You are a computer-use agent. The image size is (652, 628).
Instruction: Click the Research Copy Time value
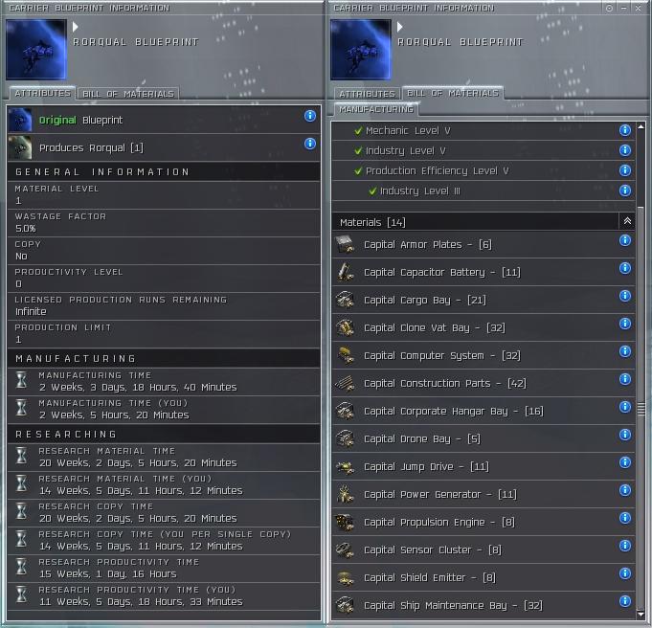coord(138,518)
